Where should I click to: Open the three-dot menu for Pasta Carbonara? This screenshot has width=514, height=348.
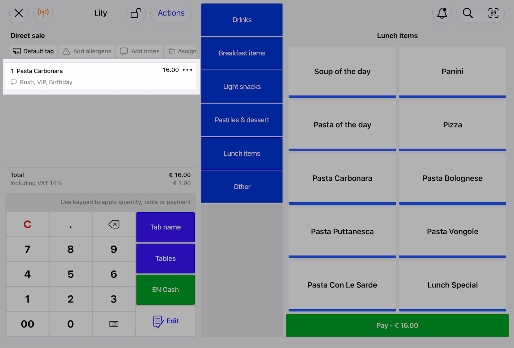click(187, 70)
